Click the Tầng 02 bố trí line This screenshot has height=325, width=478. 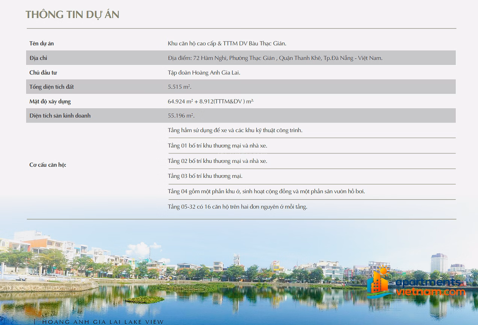pyautogui.click(x=218, y=161)
